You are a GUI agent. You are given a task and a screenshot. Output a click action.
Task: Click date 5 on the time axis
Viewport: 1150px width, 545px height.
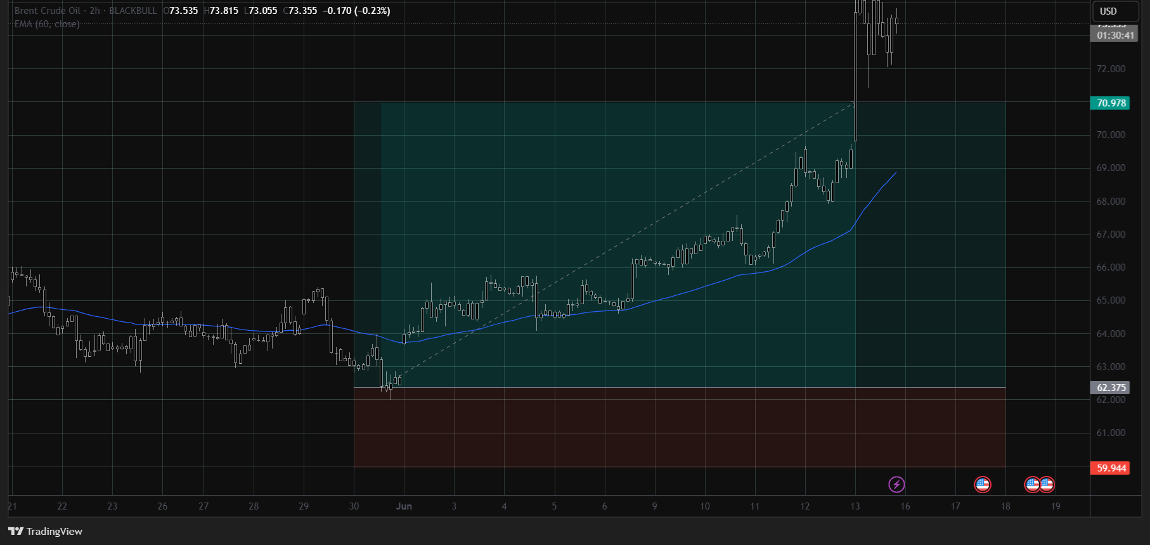click(x=554, y=506)
